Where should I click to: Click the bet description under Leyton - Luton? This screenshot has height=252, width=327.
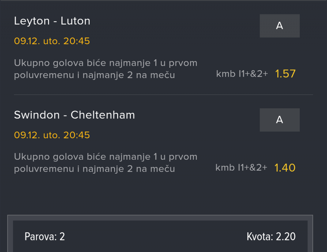(x=106, y=69)
